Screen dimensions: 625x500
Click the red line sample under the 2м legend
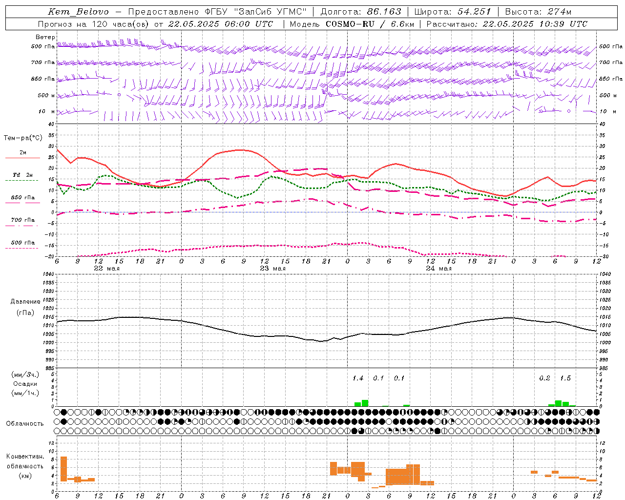pyautogui.click(x=22, y=158)
